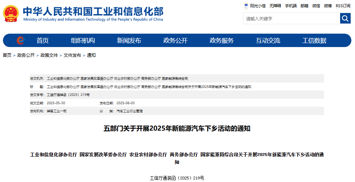Subscribe via the RSS订阅 link
This screenshot has height=182, width=355.
coord(343,6)
